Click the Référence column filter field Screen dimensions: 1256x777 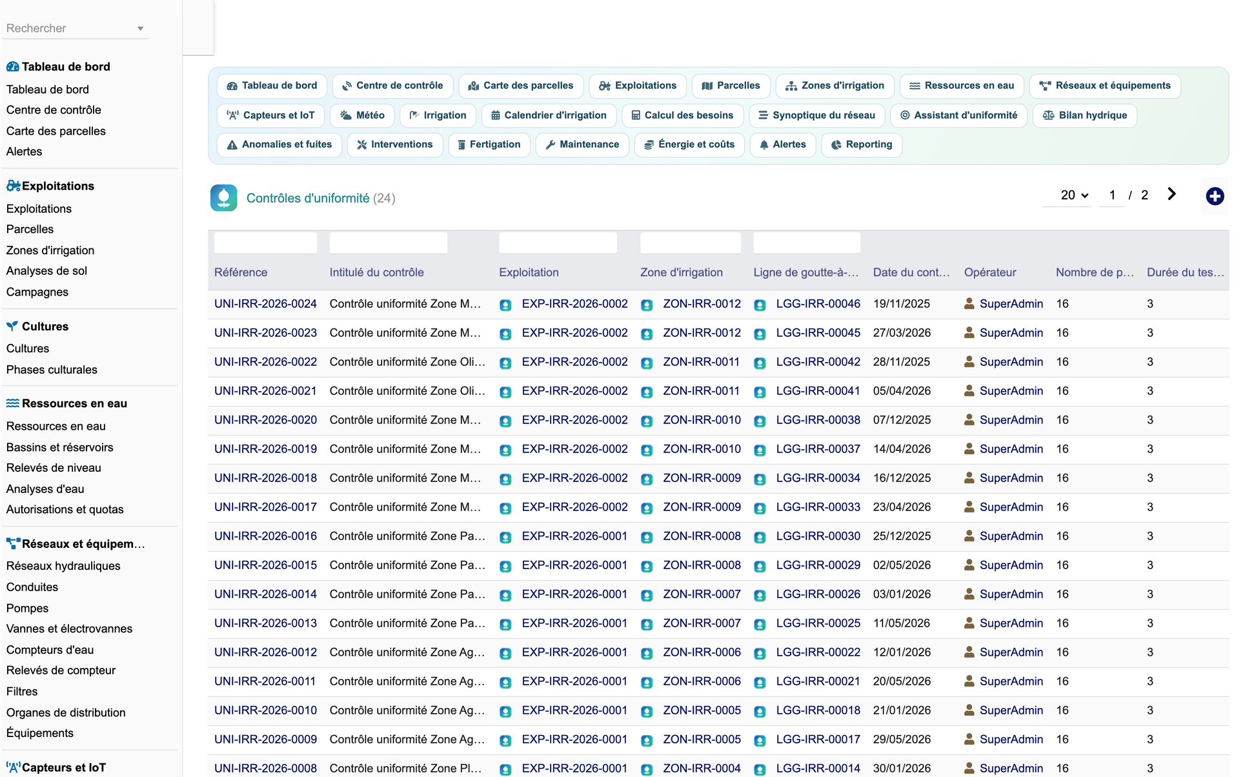tap(265, 243)
